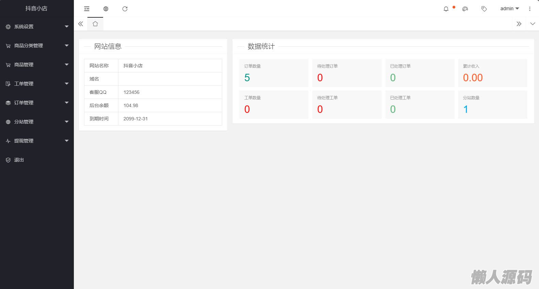
Task: Open the vertical three-dot more menu
Action: (530, 9)
